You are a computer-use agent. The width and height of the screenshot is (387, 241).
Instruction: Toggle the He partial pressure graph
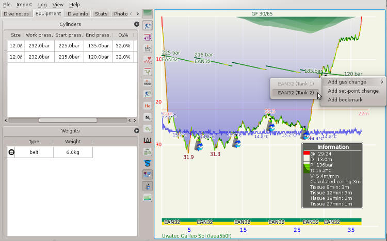coord(148,106)
